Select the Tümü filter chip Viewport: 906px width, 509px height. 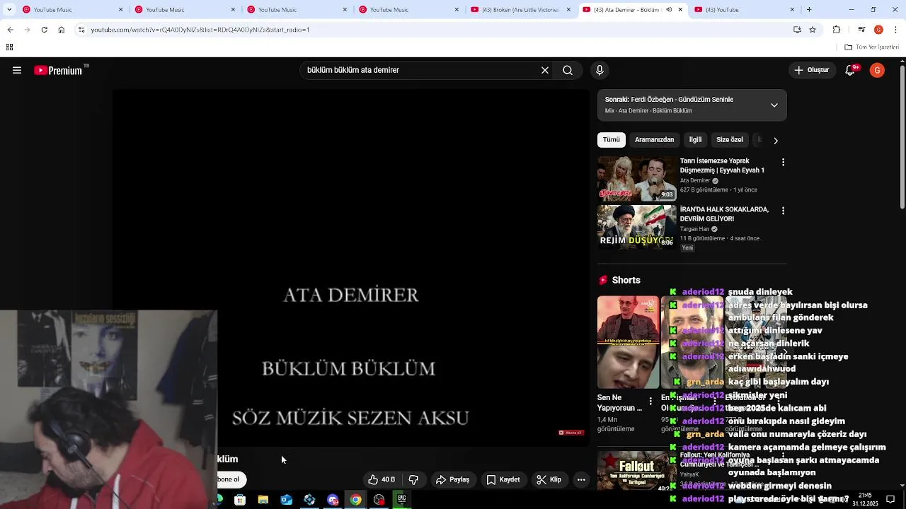pyautogui.click(x=612, y=140)
